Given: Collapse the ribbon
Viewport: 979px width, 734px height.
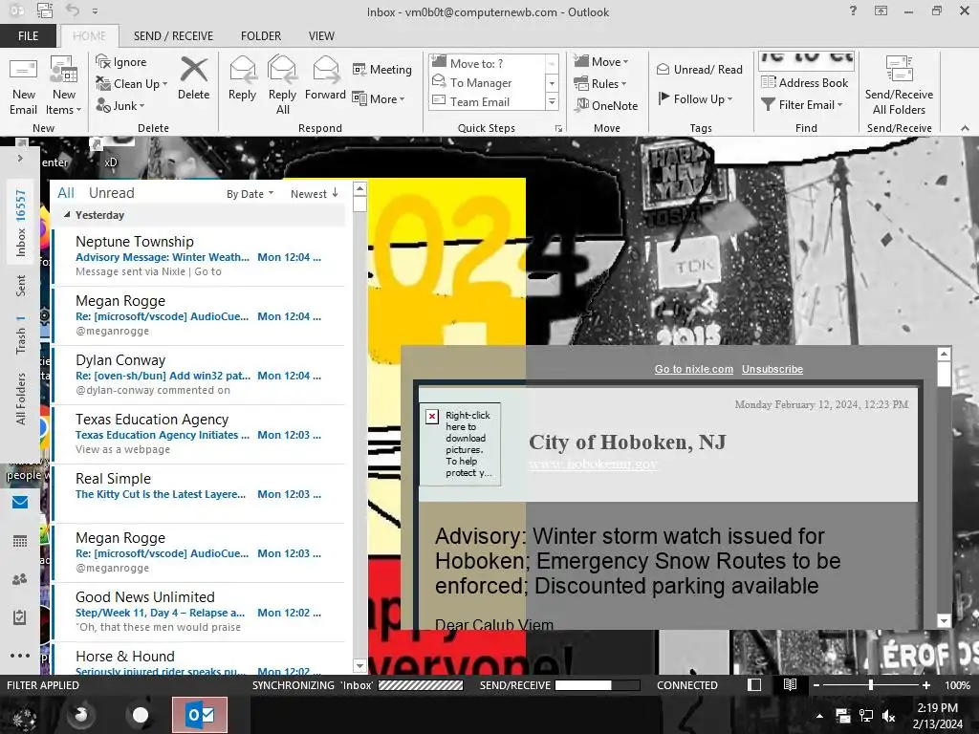Looking at the screenshot, I should pyautogui.click(x=965, y=128).
